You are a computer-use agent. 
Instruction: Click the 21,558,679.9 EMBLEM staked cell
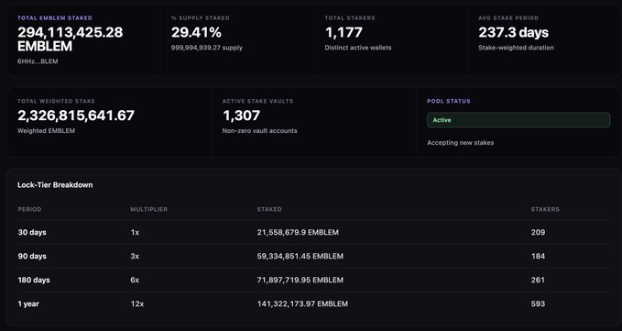(x=298, y=232)
